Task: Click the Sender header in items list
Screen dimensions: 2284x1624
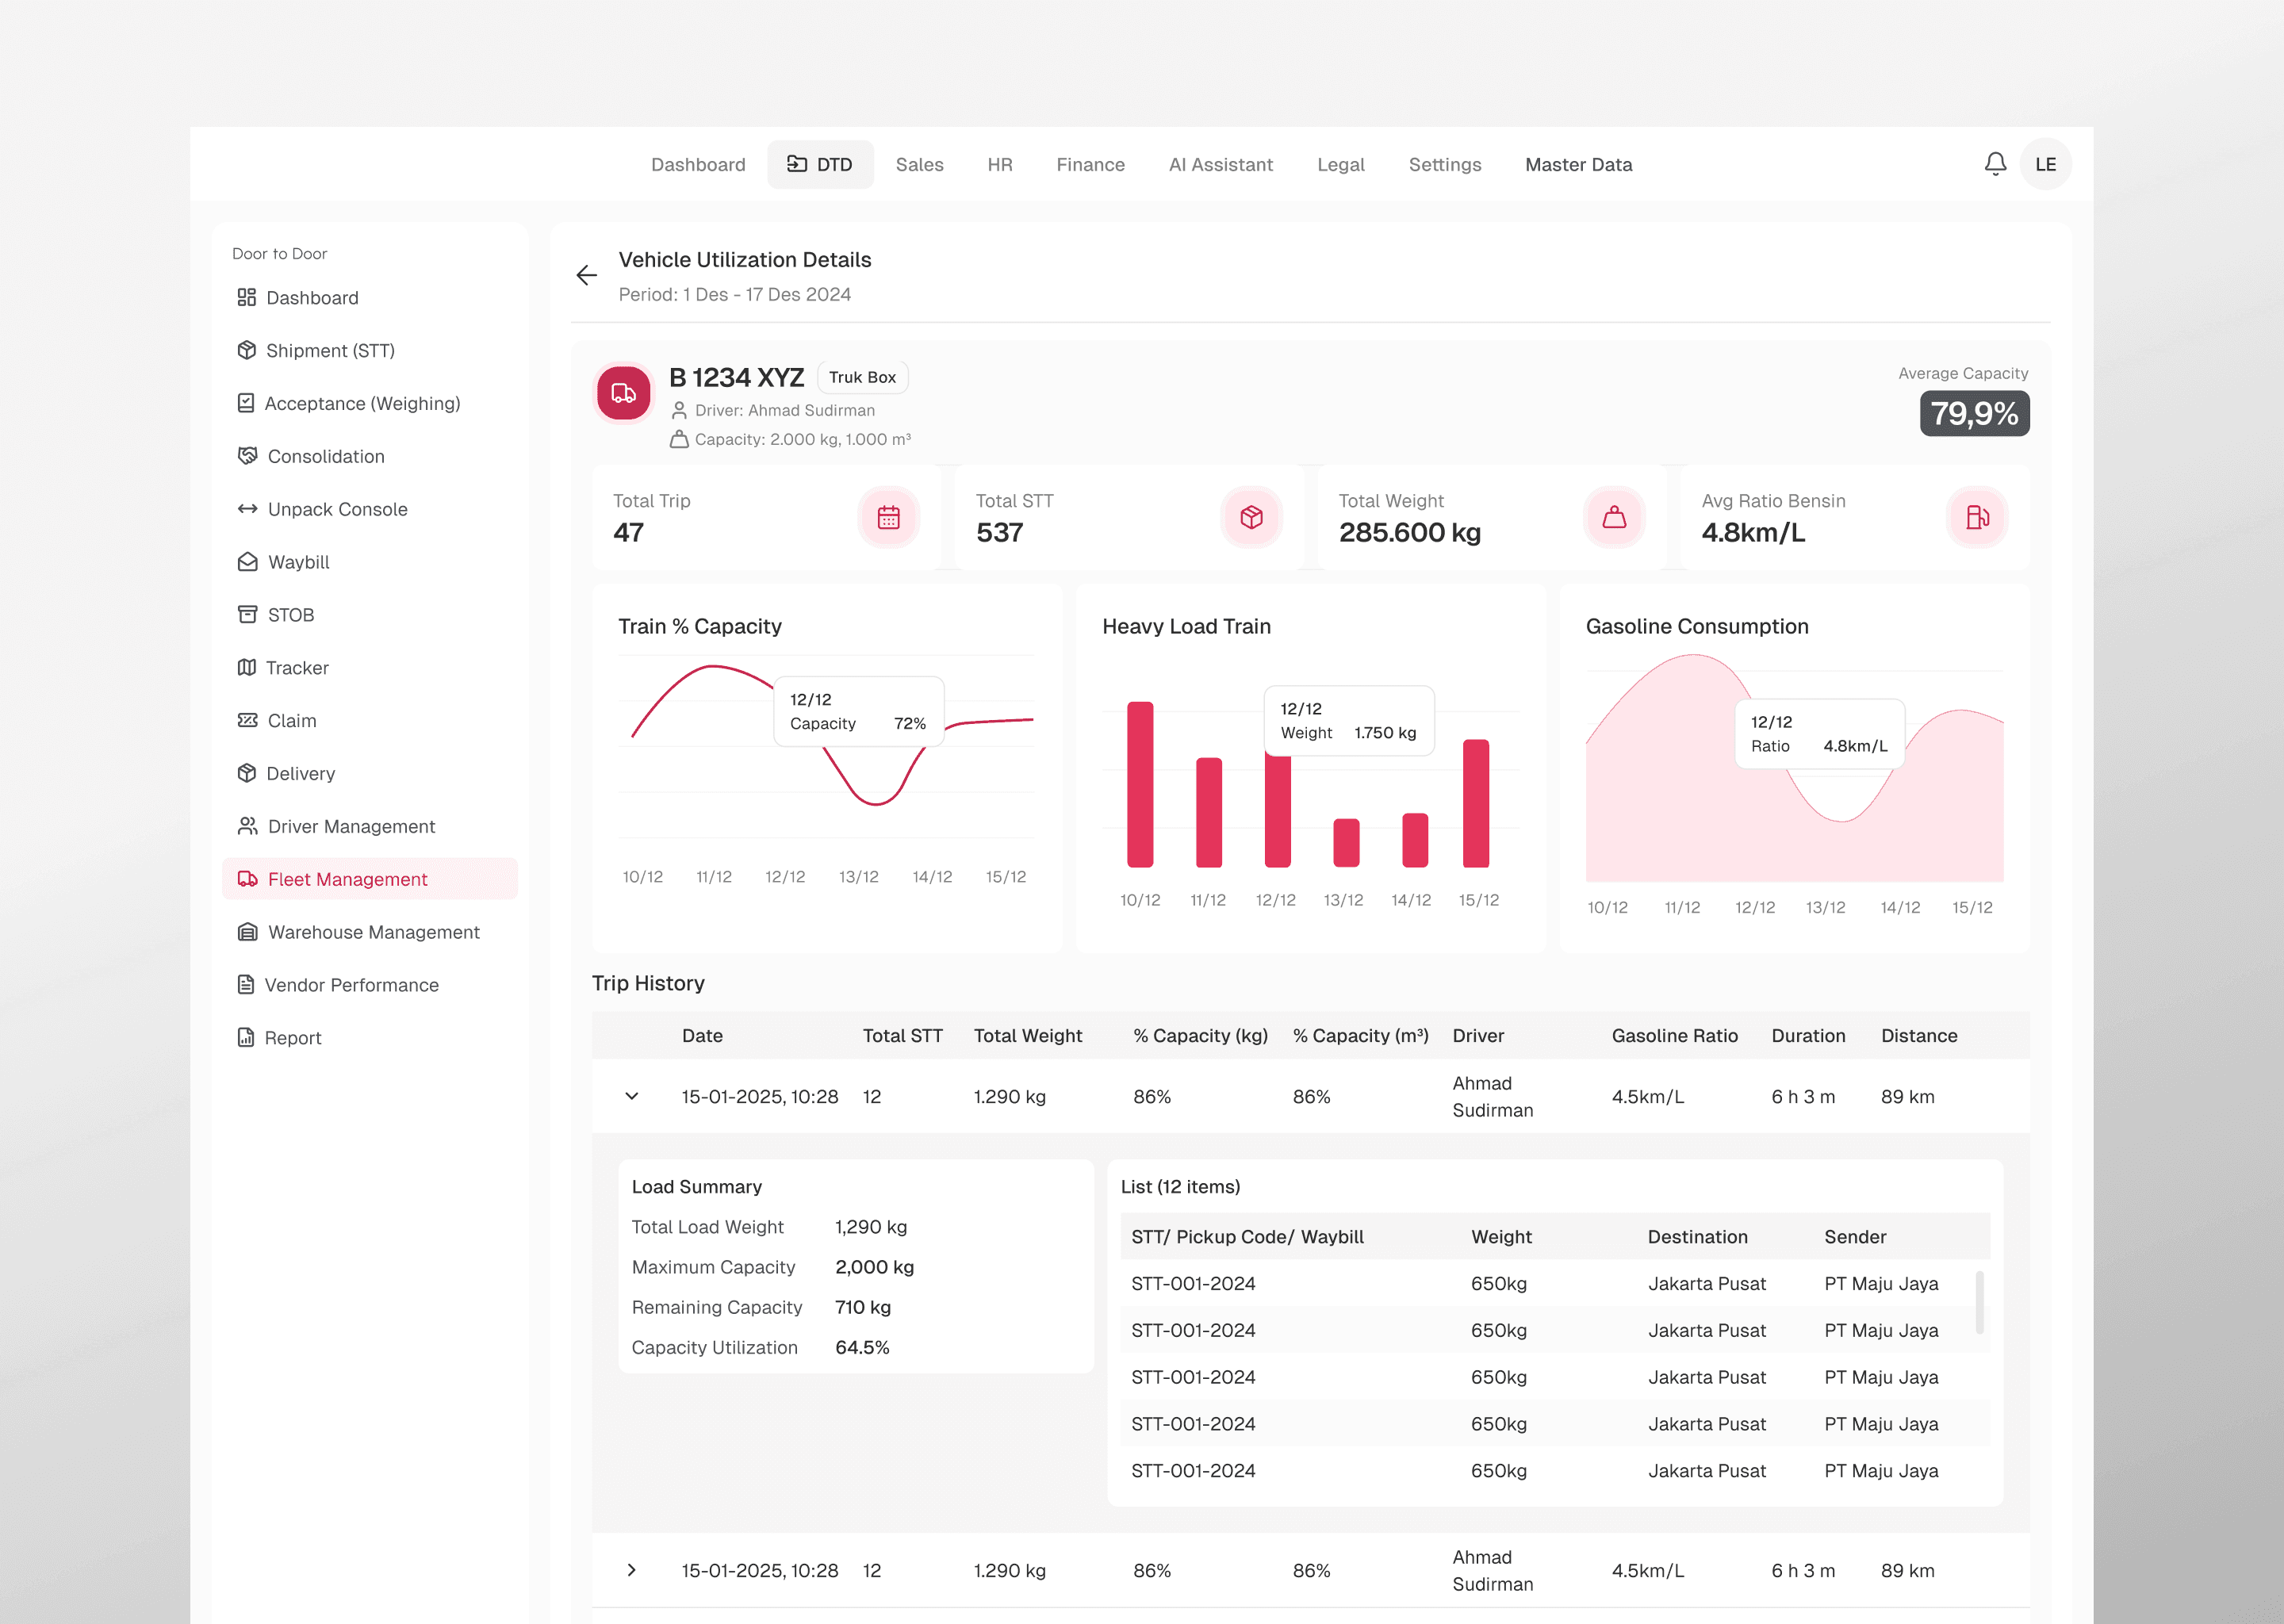Action: click(x=1855, y=1236)
